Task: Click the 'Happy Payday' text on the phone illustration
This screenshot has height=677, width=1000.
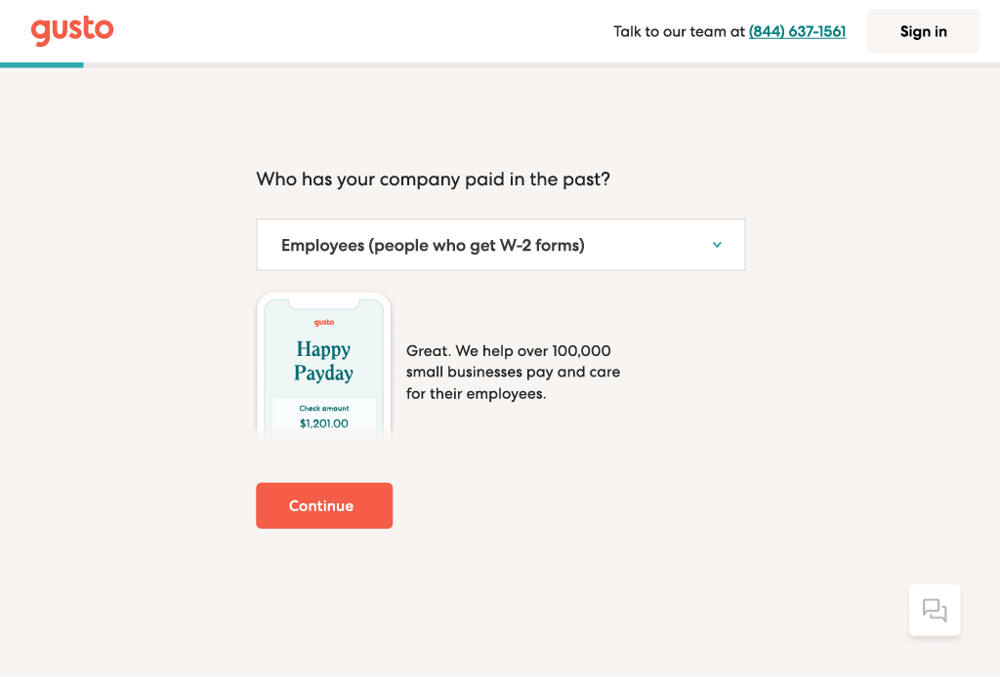Action: 323,361
